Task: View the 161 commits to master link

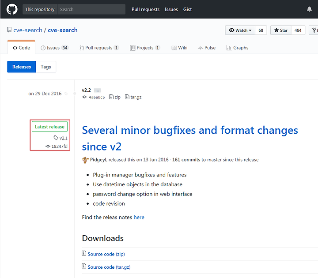Action: pos(186,160)
